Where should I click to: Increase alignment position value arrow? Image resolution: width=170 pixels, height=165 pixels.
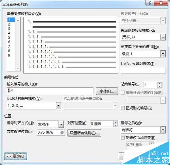pyautogui.click(x=115, y=122)
